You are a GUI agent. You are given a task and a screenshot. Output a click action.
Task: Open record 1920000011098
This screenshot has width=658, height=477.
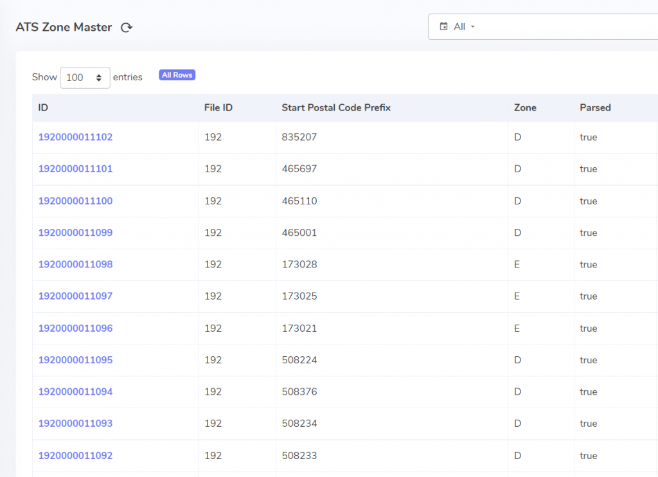(x=75, y=264)
